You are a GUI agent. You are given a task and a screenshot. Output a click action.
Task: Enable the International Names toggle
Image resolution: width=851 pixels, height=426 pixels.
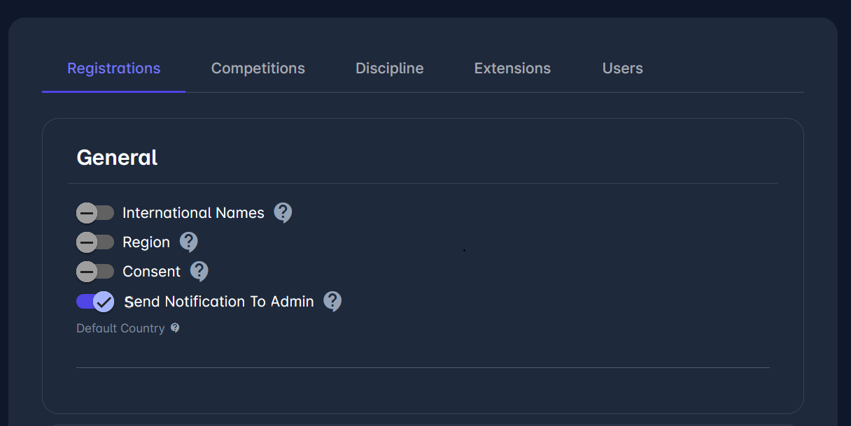pyautogui.click(x=95, y=213)
